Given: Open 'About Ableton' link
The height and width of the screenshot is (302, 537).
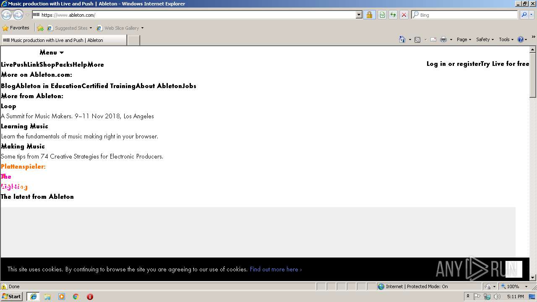Looking at the screenshot, I should 159,86.
